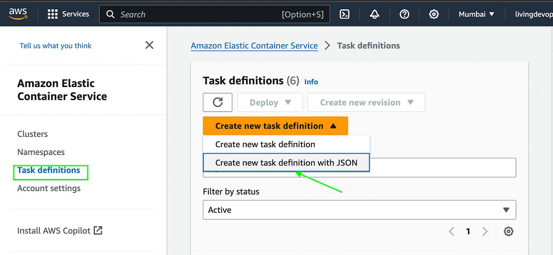This screenshot has height=255, width=553.
Task: Open the notifications bell icon
Action: pos(375,14)
